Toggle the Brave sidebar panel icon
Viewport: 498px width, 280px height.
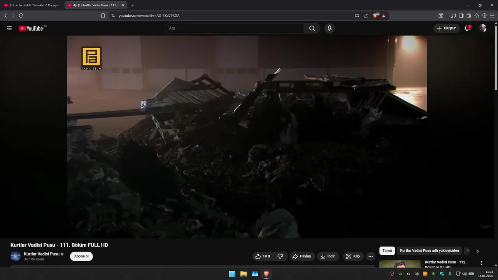click(x=461, y=16)
